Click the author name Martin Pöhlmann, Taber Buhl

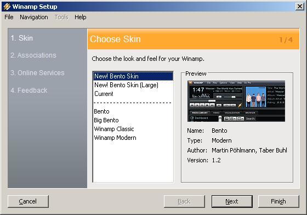(249, 150)
